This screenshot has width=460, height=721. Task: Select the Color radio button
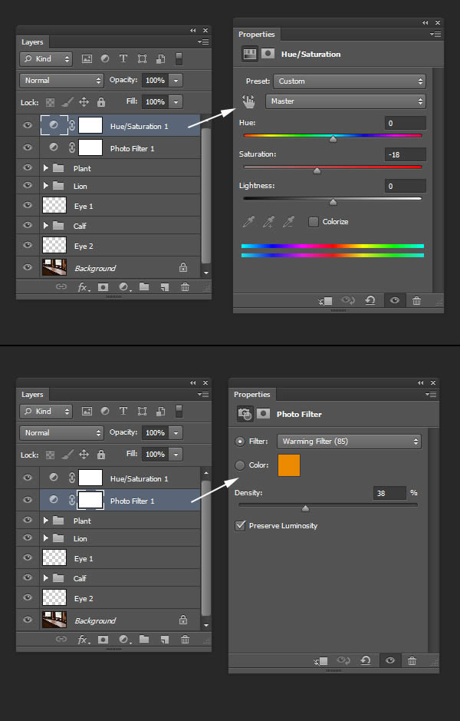tap(240, 465)
